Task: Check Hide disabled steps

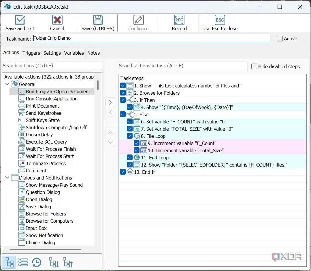Action: pyautogui.click(x=254, y=66)
